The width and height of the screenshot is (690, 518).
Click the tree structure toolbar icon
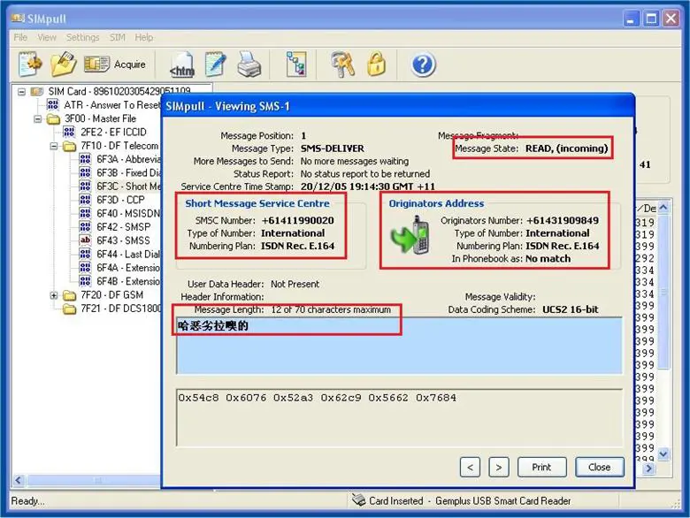pyautogui.click(x=295, y=65)
